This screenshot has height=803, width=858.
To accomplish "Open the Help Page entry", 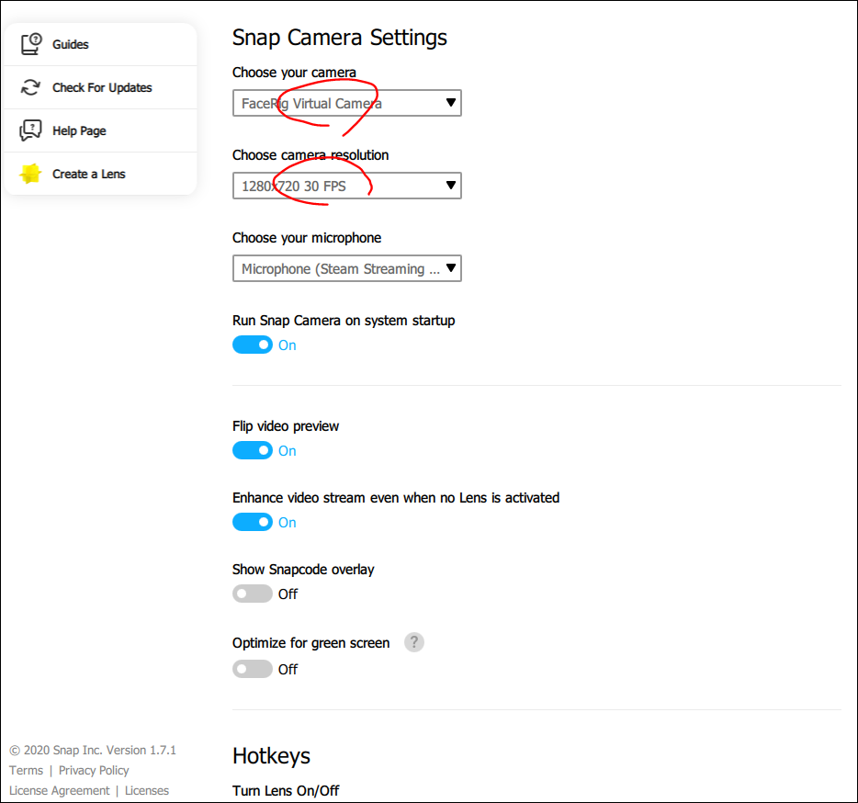I will (x=100, y=130).
